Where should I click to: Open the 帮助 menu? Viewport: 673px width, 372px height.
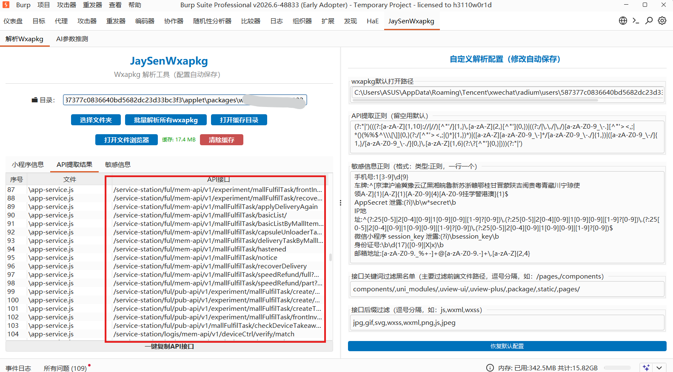coord(134,5)
